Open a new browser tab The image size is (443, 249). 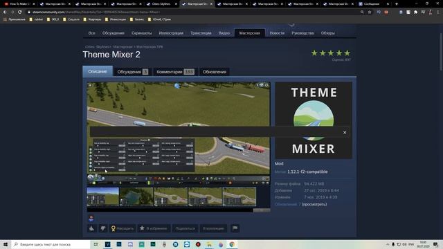[x=397, y=4]
